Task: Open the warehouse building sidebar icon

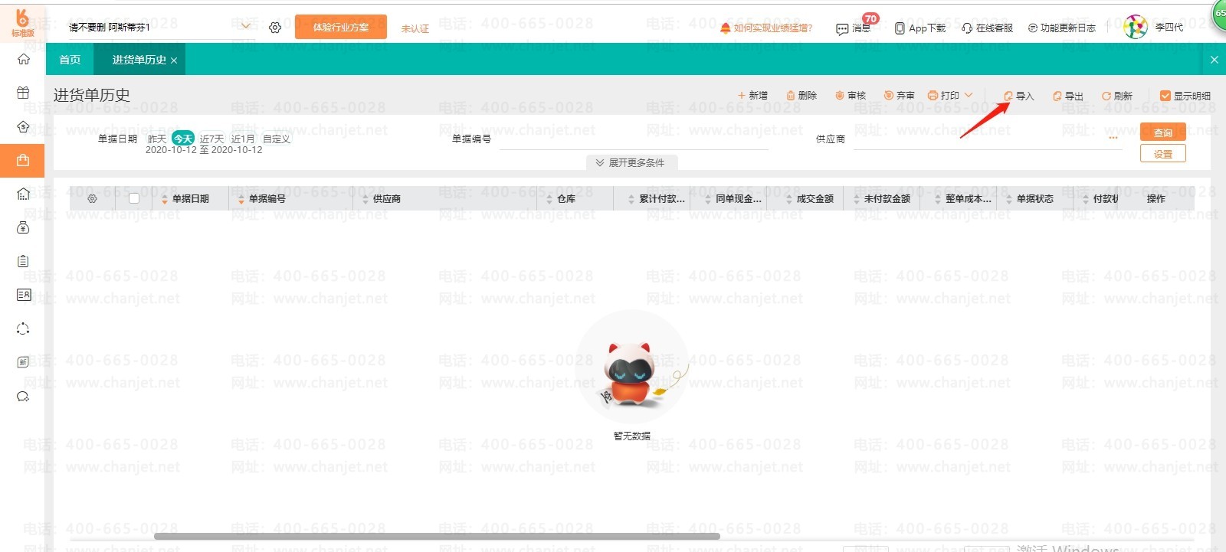Action: (23, 194)
